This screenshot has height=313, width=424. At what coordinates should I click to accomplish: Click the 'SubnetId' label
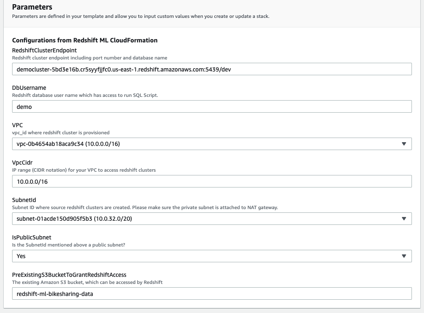click(x=24, y=200)
